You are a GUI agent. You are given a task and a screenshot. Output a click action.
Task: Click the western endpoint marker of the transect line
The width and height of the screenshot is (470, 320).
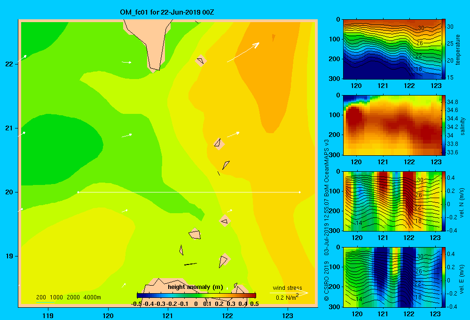78,192
